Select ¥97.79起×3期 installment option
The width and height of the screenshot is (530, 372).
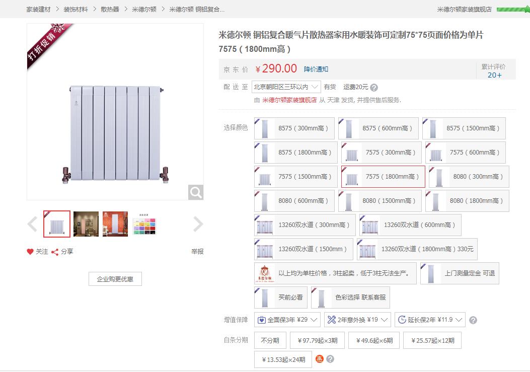tap(318, 341)
